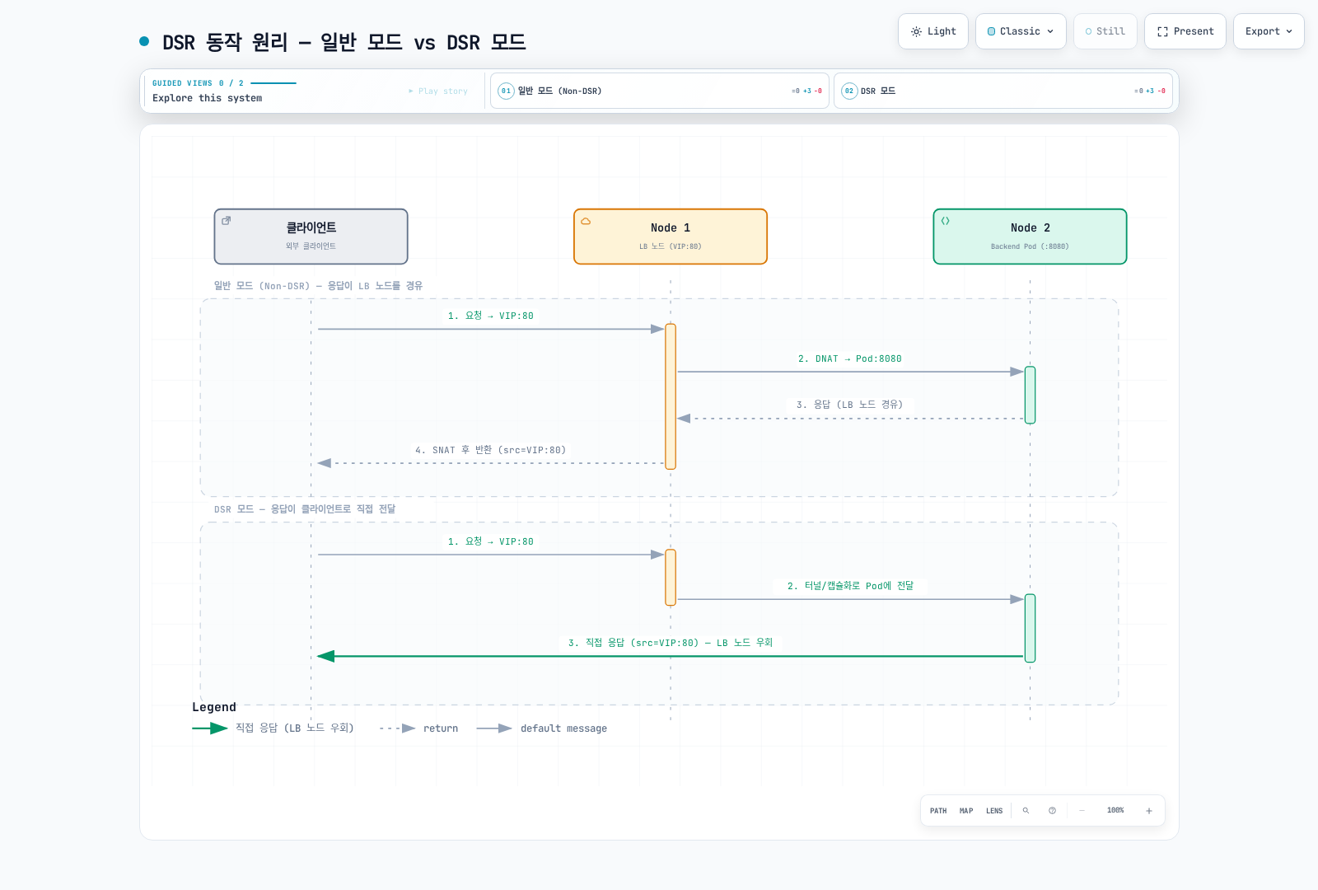The image size is (1318, 890).
Task: Click '4. SNAT 후 반환 (src=VIP:80)' label
Action: click(x=490, y=450)
